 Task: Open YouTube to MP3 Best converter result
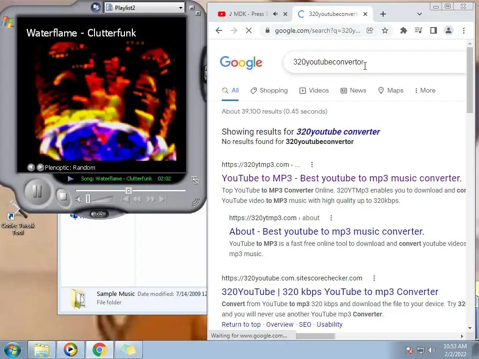[x=341, y=178]
